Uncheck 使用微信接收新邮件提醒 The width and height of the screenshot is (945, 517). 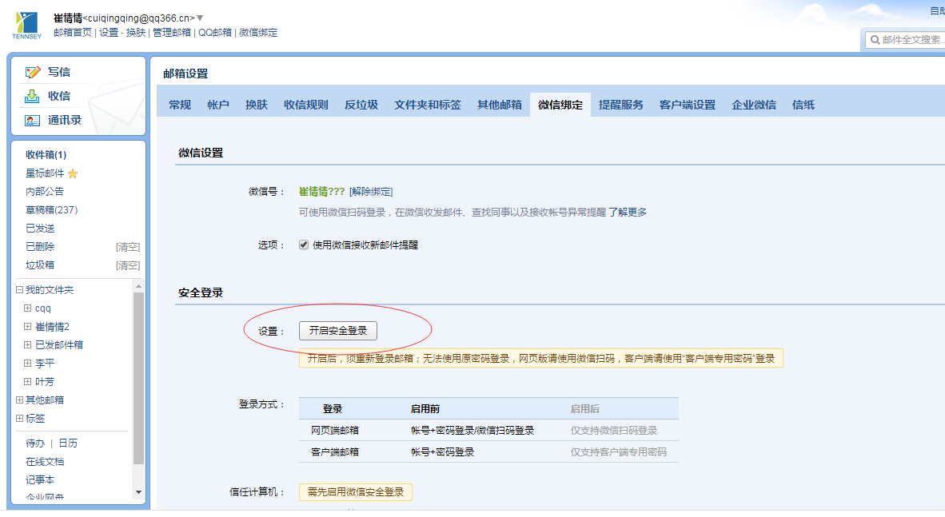coord(303,245)
